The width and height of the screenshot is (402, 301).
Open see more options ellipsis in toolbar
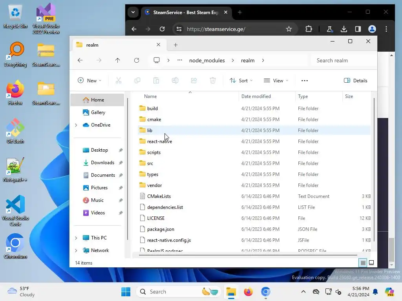[305, 81]
